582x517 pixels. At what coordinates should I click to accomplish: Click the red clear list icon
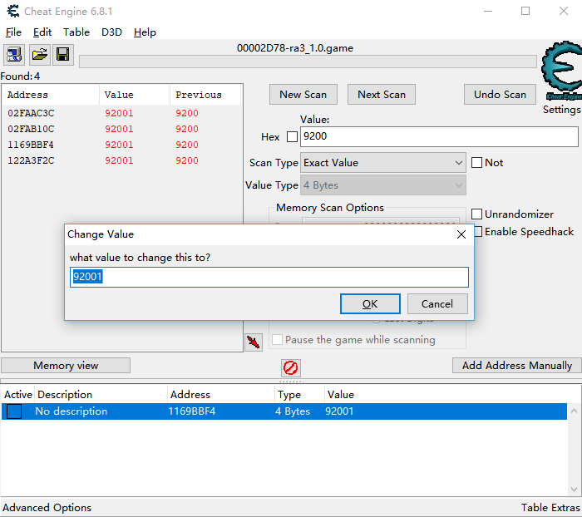[291, 367]
